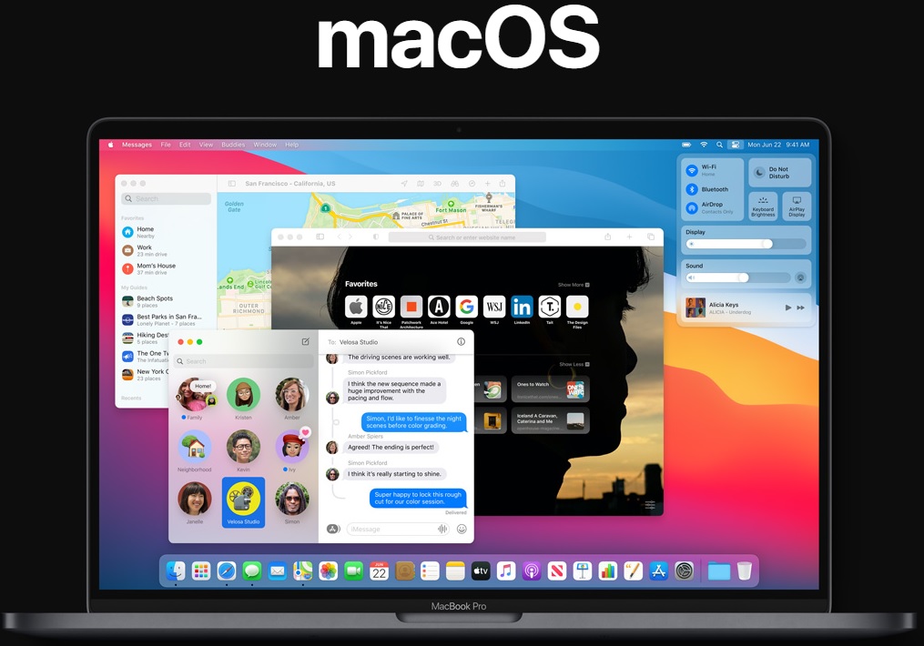Image resolution: width=924 pixels, height=646 pixels.
Task: Open Numbers from the Dock
Action: 607,570
